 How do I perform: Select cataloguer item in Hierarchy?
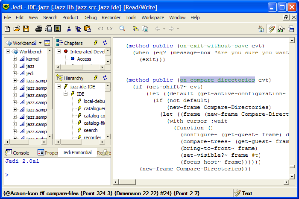tap(94, 108)
